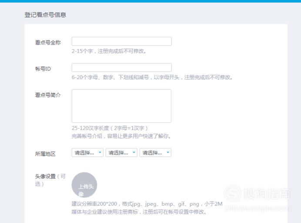Click the 登记看点号信息 heading

click(45, 15)
